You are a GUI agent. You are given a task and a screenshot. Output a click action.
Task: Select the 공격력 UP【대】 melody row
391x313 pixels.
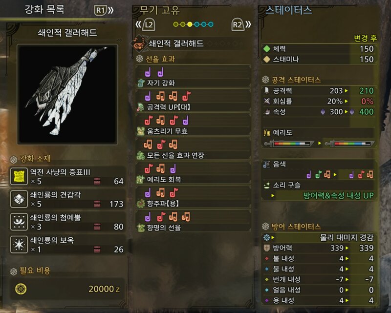[193, 101]
